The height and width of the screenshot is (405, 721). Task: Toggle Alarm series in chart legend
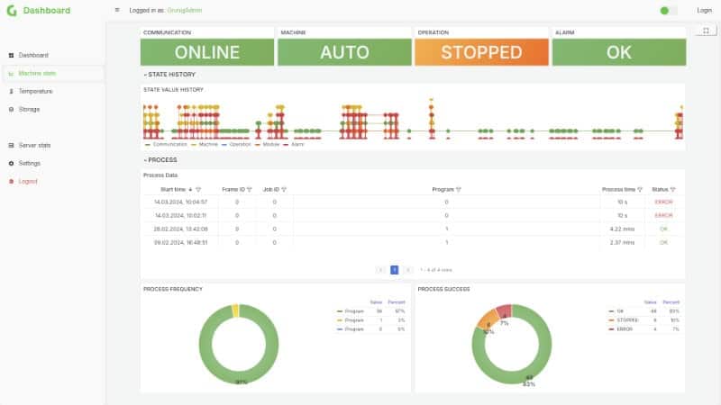[x=294, y=144]
